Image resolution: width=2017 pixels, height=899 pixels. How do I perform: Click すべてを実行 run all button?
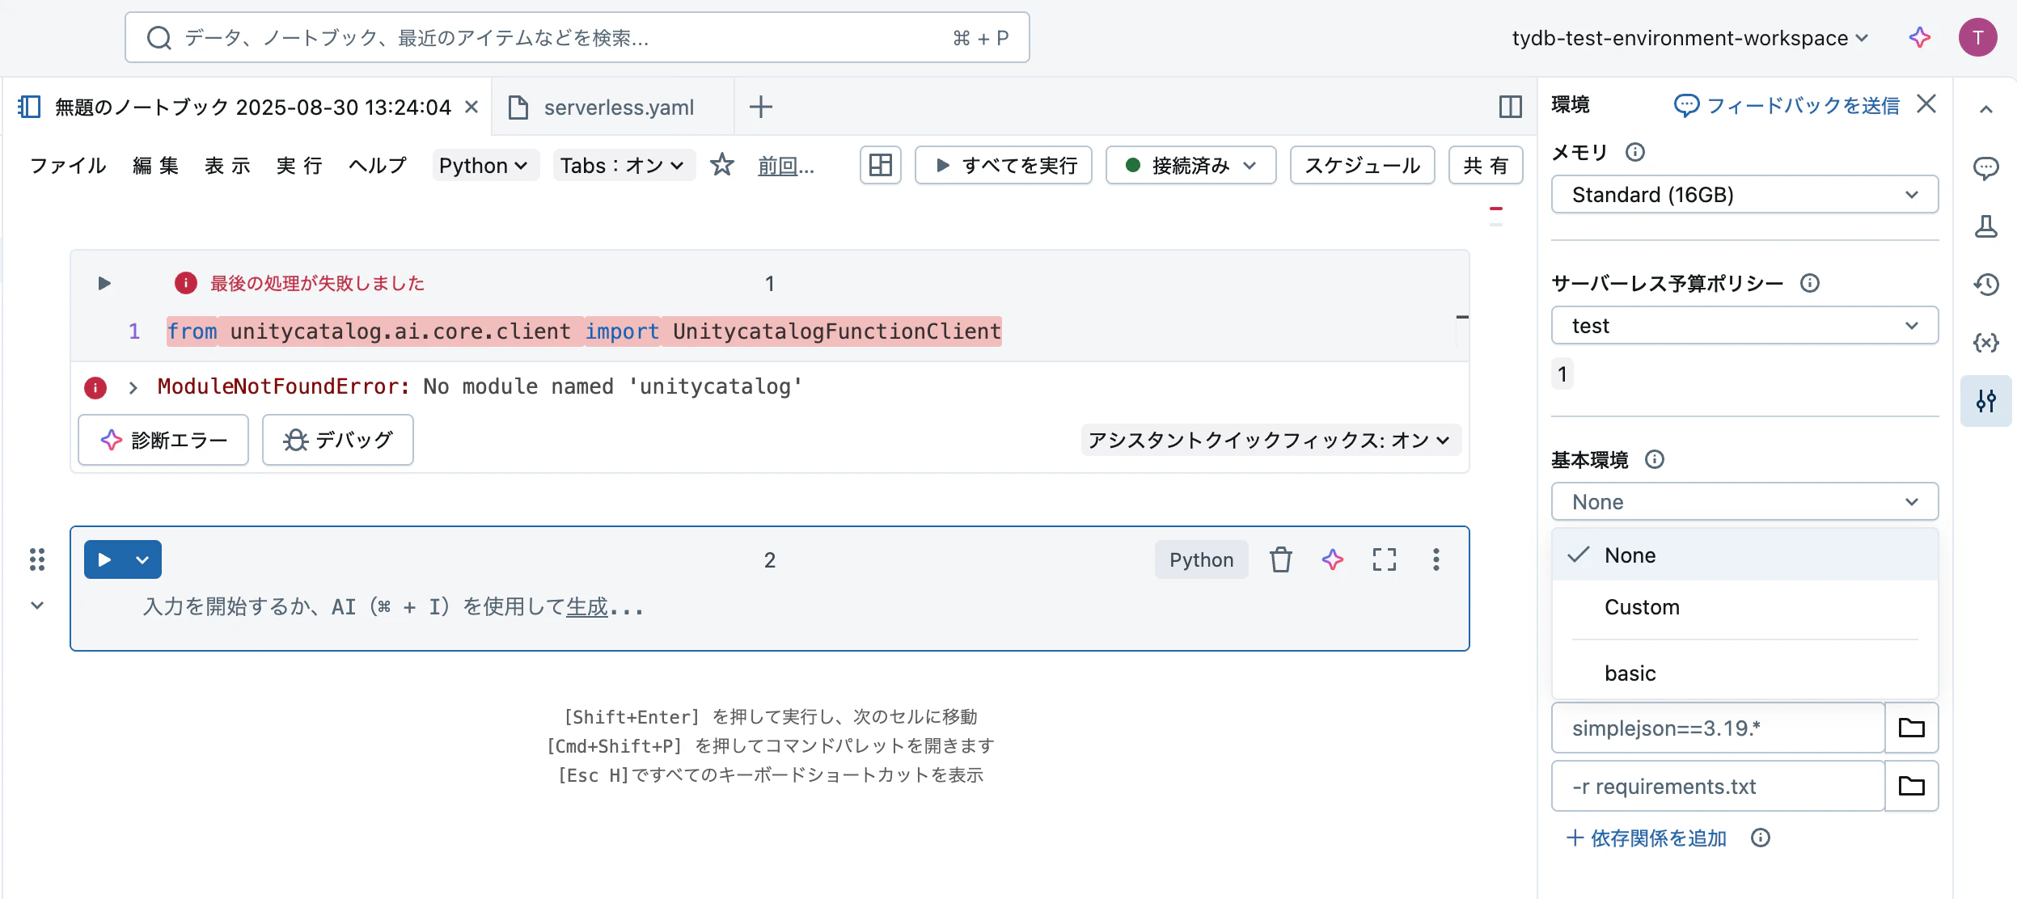tap(1003, 165)
